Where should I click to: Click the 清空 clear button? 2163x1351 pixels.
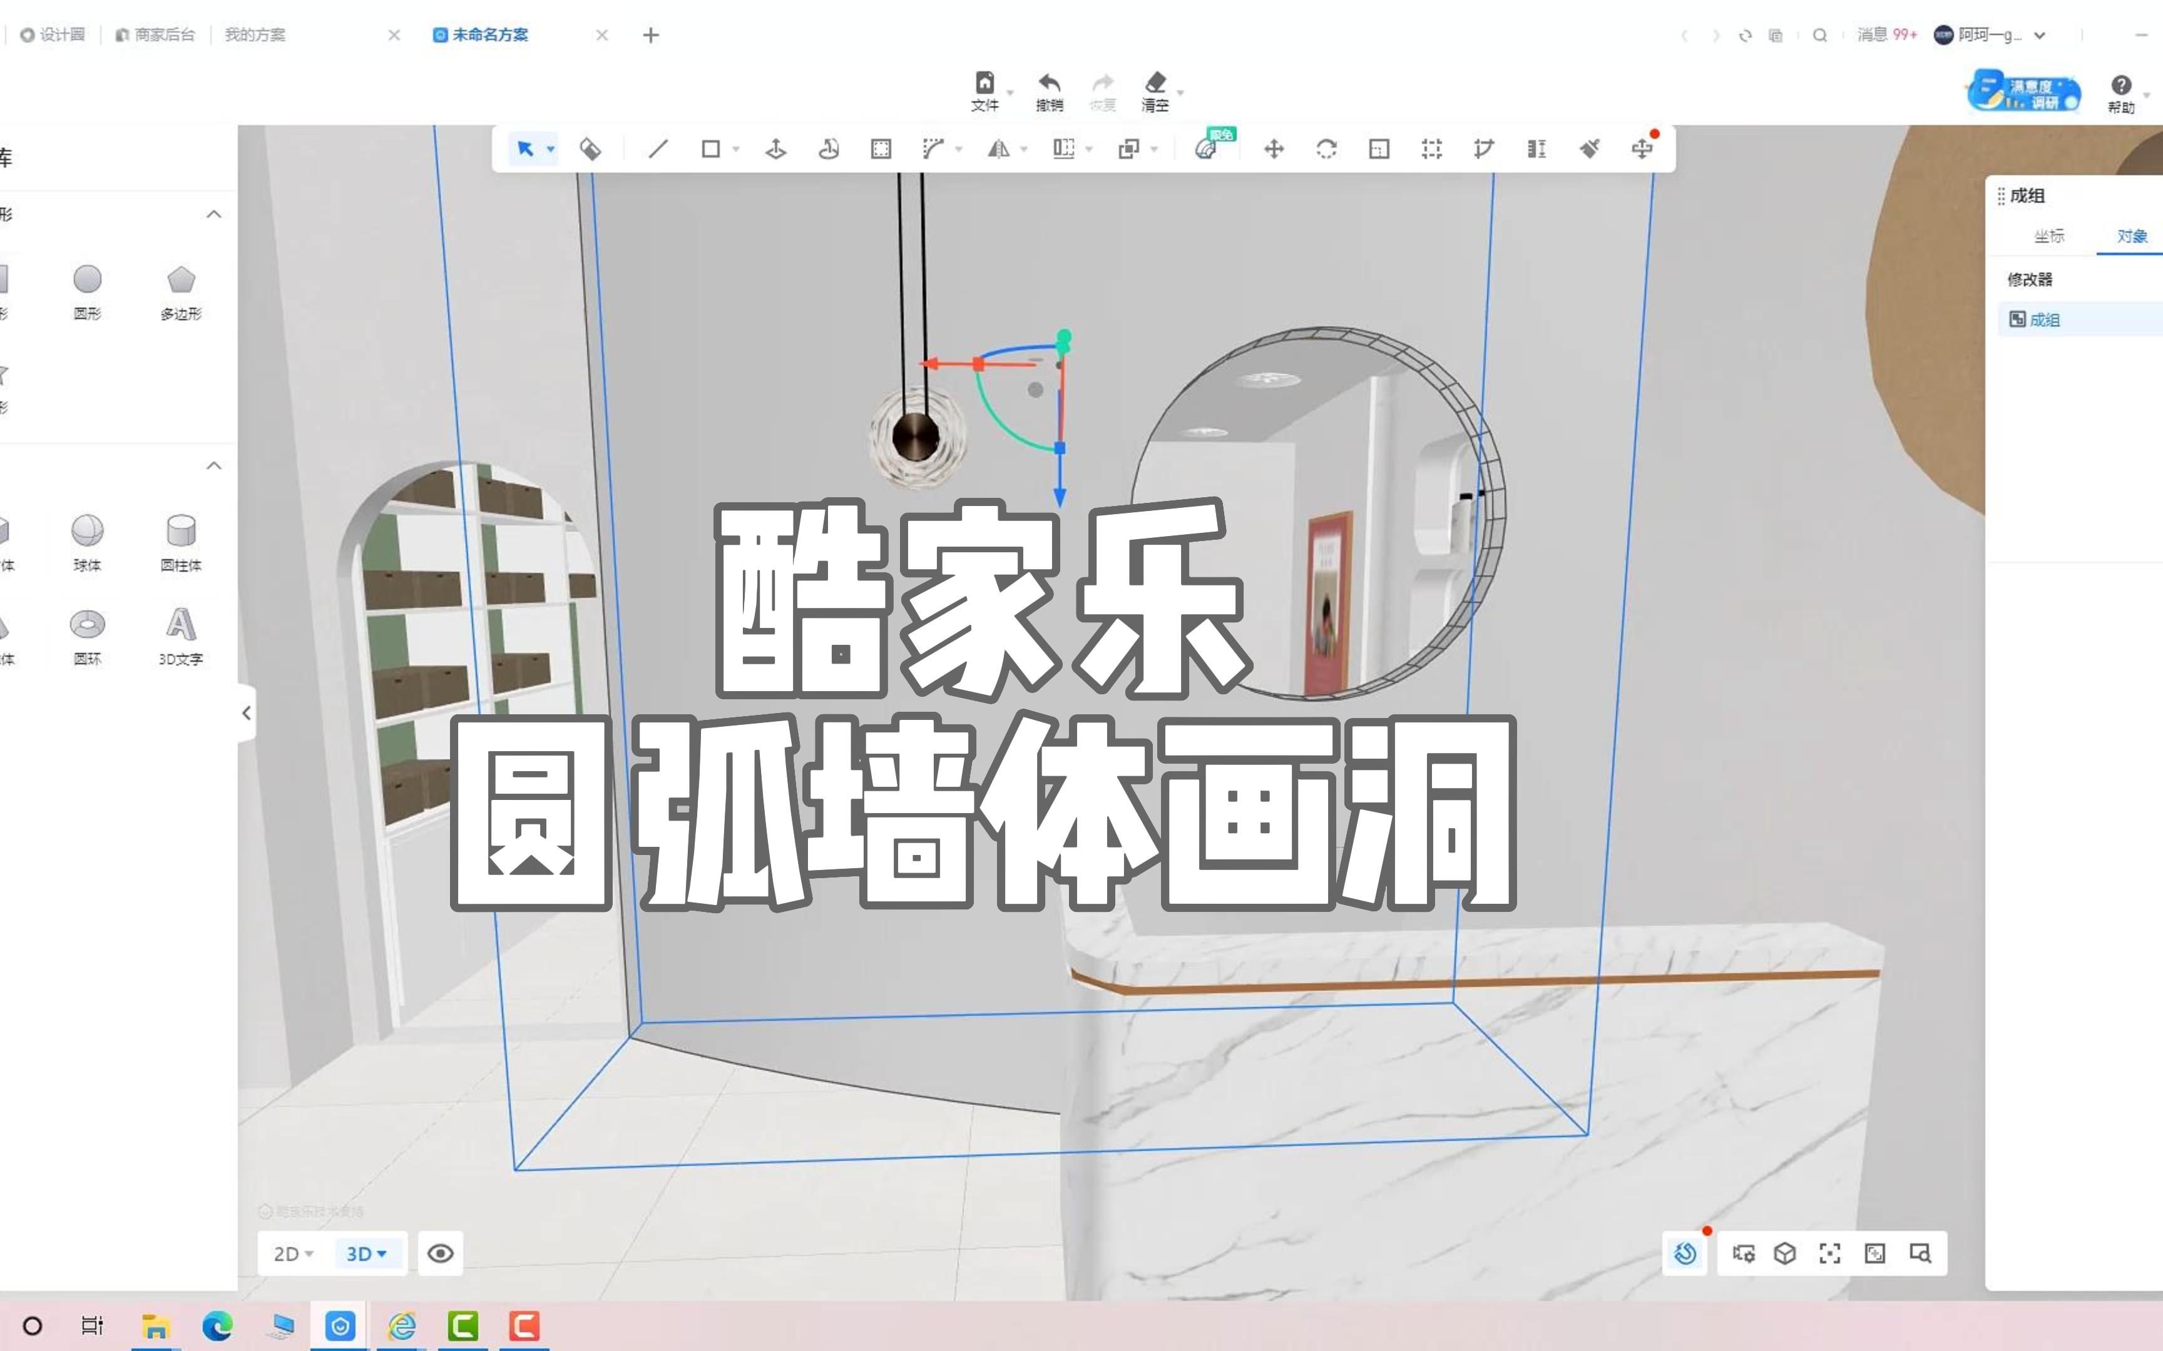coord(1156,92)
